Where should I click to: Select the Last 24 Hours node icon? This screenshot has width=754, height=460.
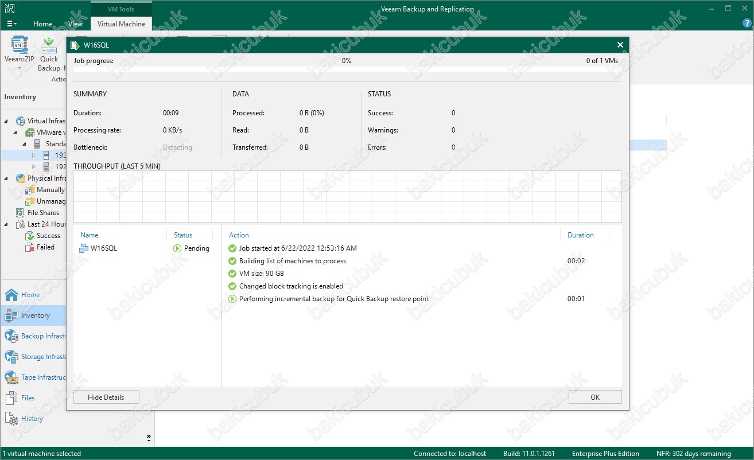point(21,224)
